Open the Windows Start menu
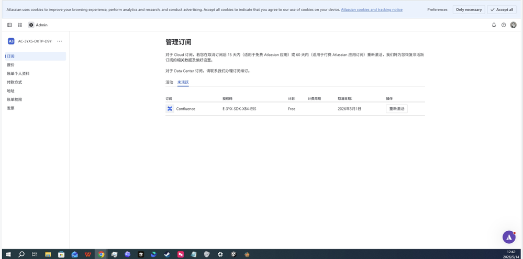523x259 pixels. click(8, 254)
